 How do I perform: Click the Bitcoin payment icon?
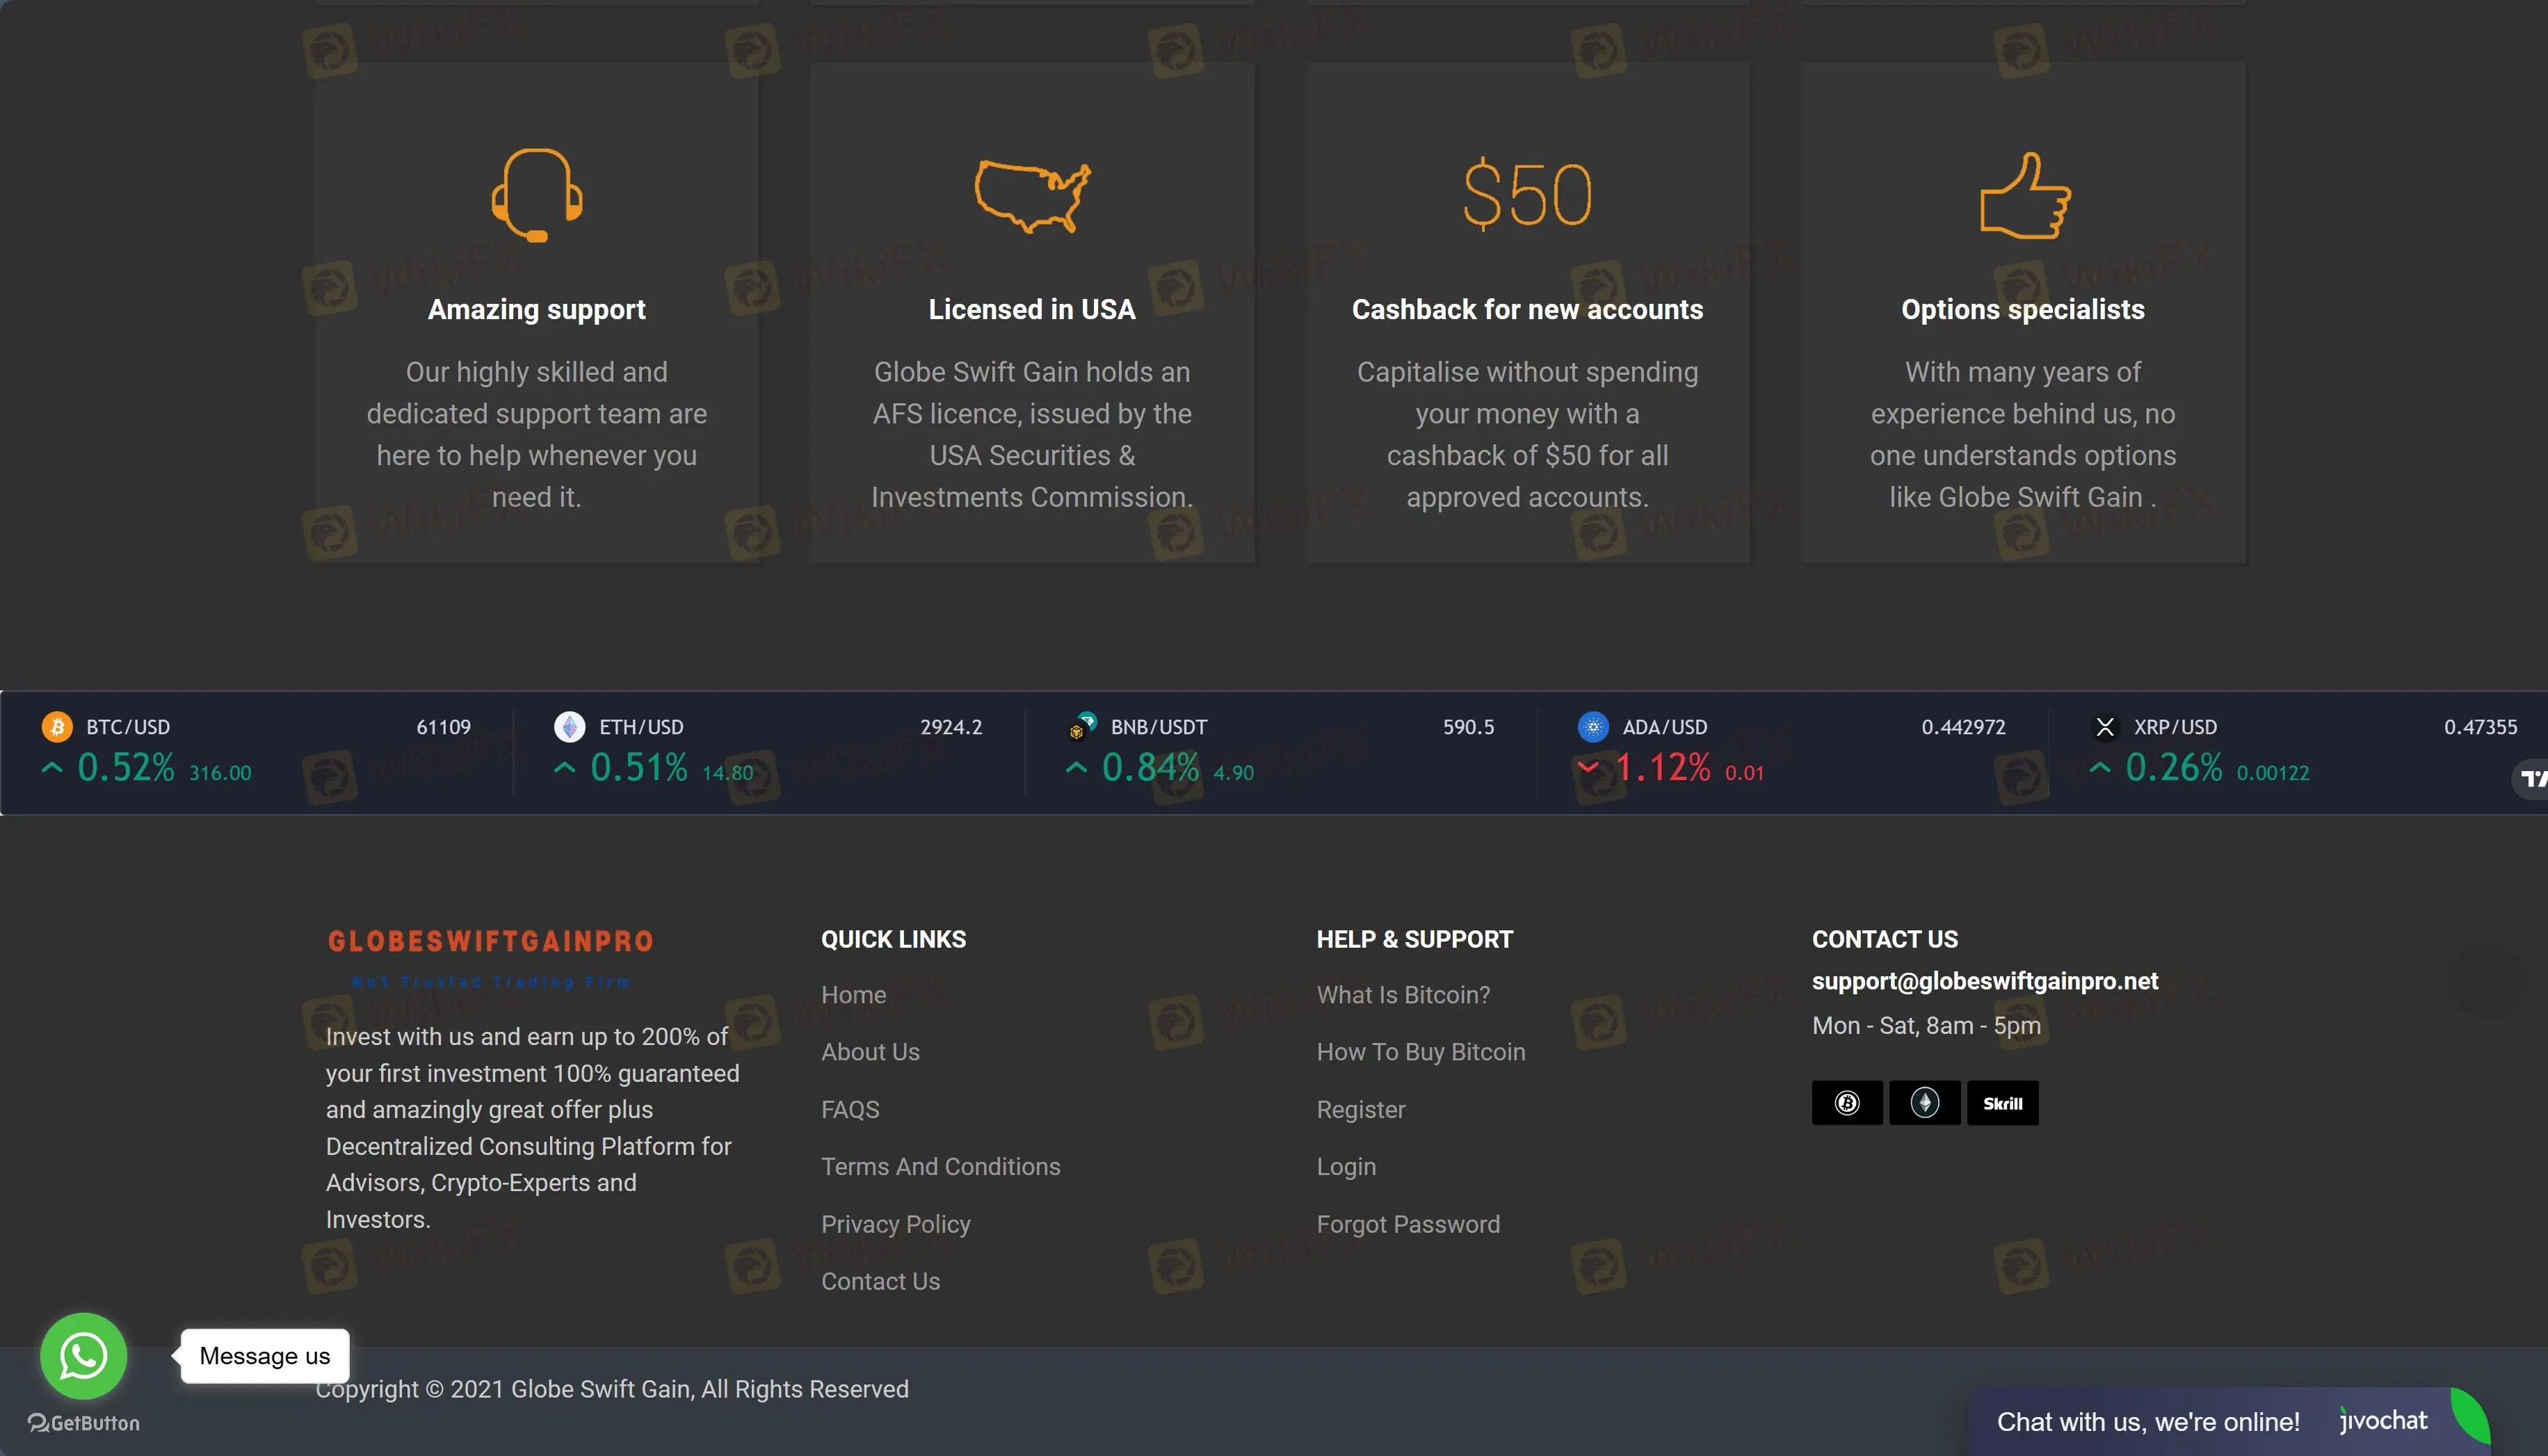(x=1846, y=1103)
